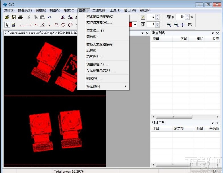Undo the last action with arrow icon
223x173 pixels.
pyautogui.click(x=49, y=17)
